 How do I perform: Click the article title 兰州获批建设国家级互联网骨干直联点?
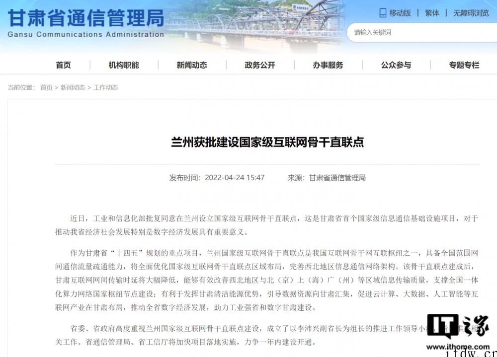267,142
